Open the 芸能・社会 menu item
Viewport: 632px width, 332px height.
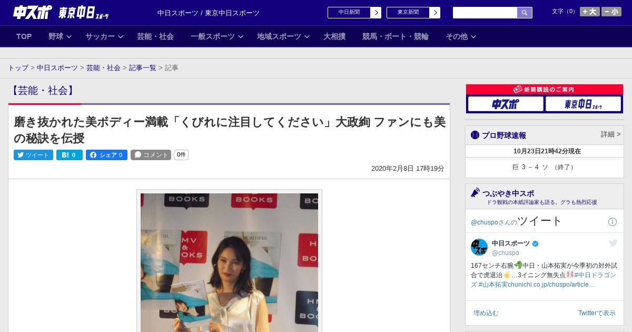coord(155,36)
